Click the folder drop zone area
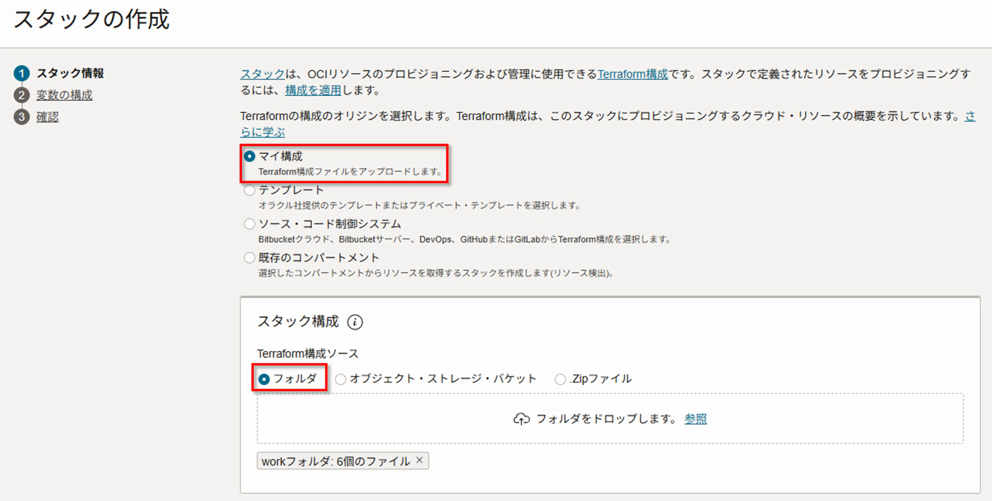992x501 pixels. [x=610, y=419]
